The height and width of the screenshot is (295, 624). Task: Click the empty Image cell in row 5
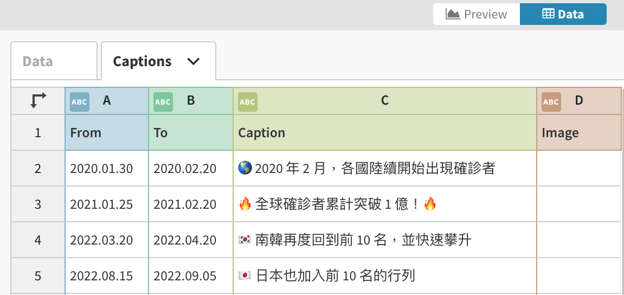pos(578,276)
